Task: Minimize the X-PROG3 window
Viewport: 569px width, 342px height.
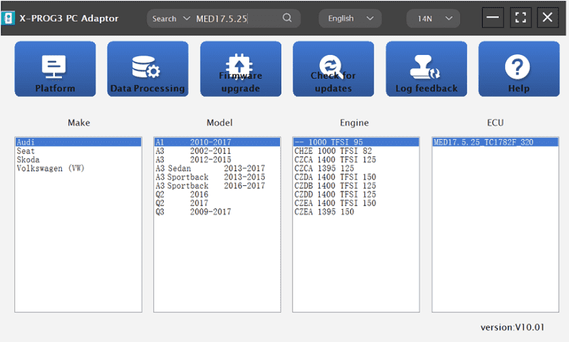Action: 493,18
